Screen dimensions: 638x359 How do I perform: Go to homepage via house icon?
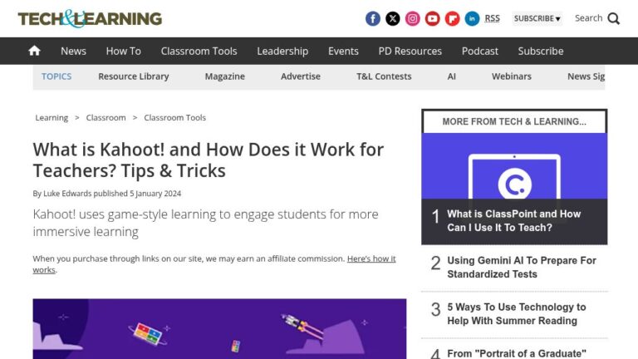point(35,51)
